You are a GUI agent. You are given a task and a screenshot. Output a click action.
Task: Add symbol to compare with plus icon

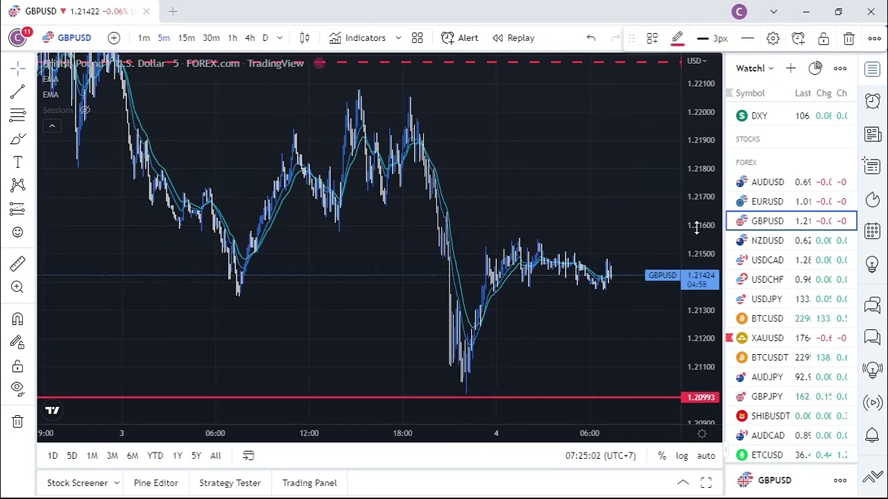tap(114, 38)
